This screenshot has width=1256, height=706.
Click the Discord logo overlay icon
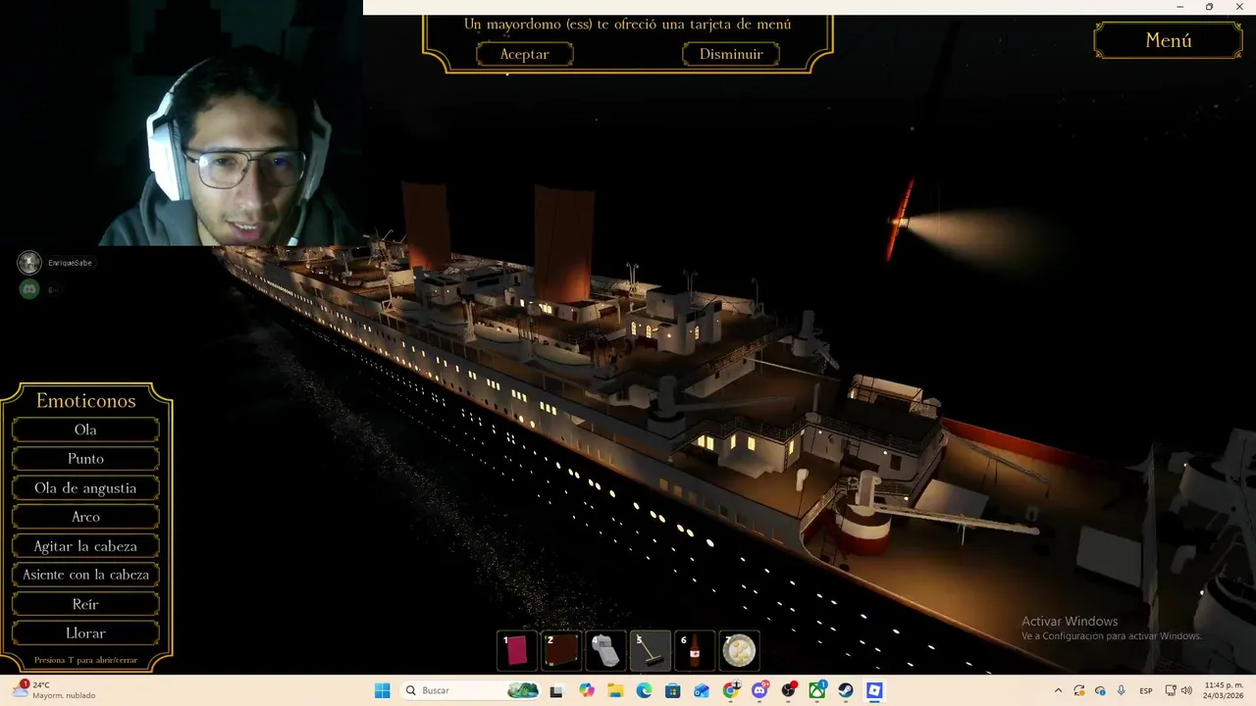point(29,289)
